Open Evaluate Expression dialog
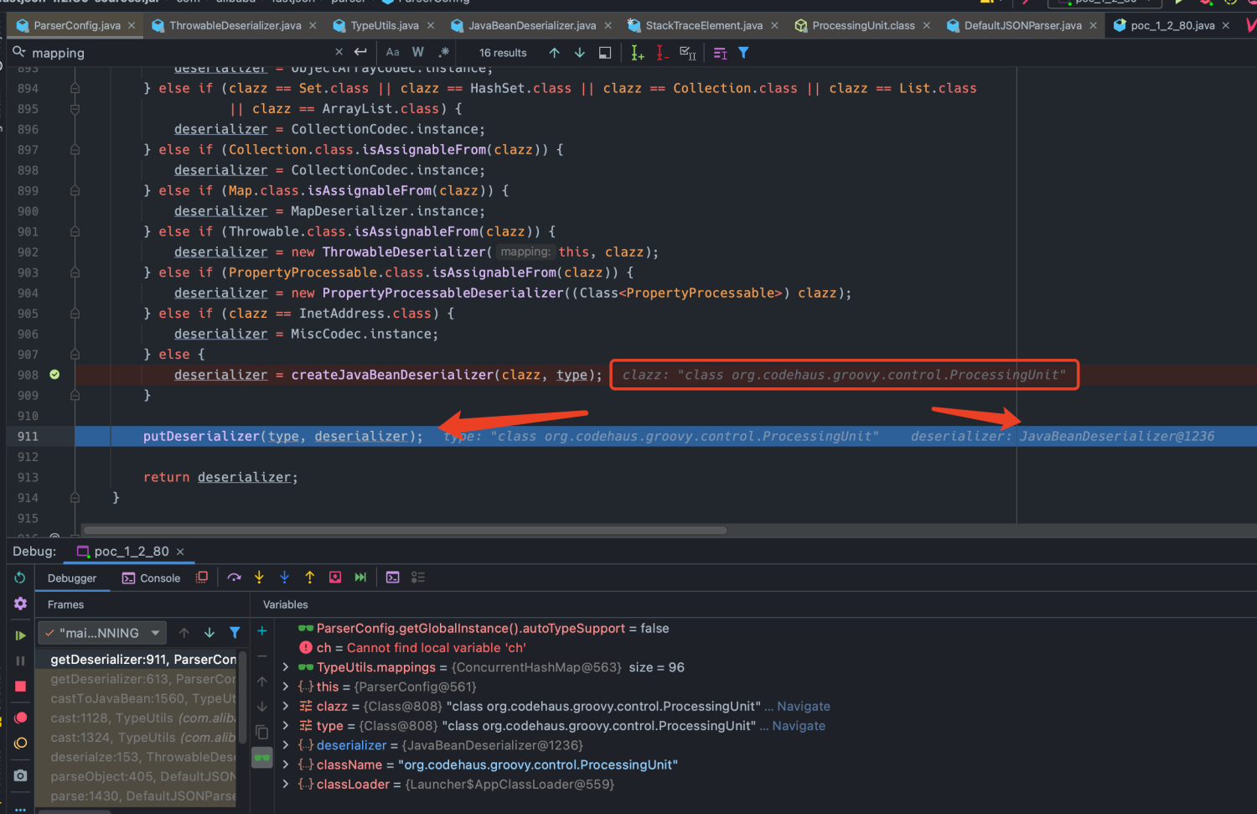Image resolution: width=1257 pixels, height=814 pixels. coord(392,578)
